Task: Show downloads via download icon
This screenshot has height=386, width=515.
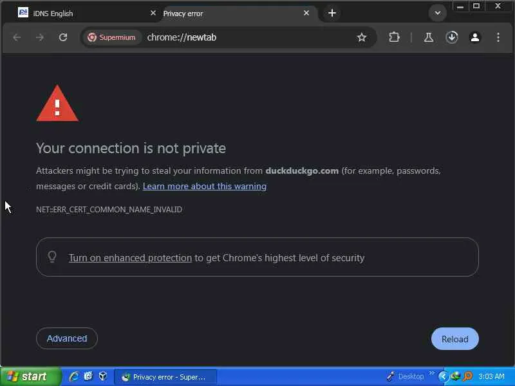Action: [x=452, y=37]
